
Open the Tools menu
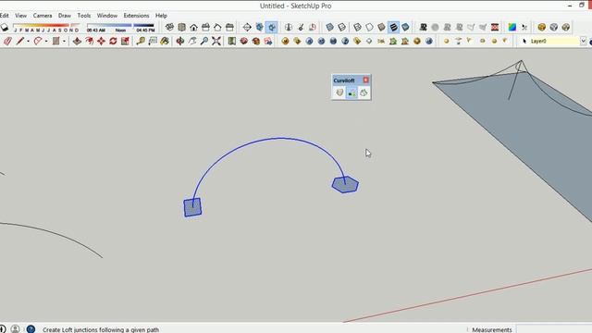point(84,16)
